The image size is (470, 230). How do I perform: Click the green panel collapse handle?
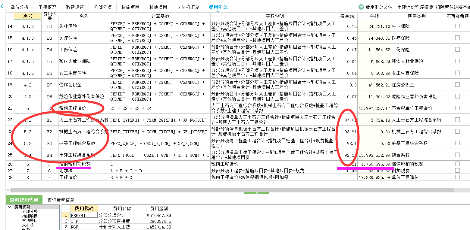coord(257,193)
